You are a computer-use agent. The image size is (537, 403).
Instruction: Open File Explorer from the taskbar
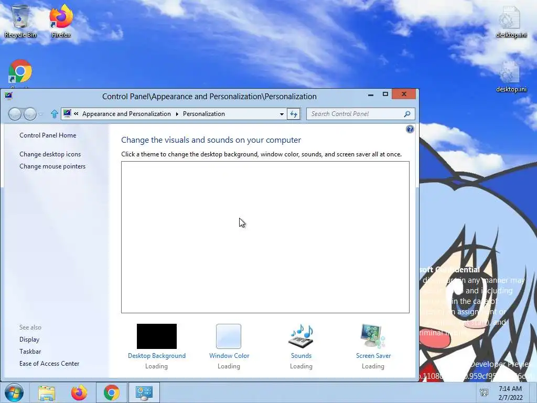(x=47, y=393)
